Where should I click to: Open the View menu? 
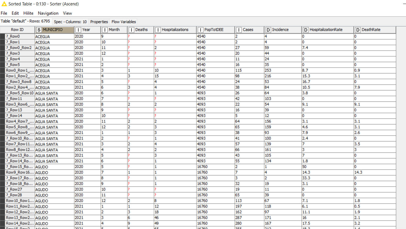(67, 13)
